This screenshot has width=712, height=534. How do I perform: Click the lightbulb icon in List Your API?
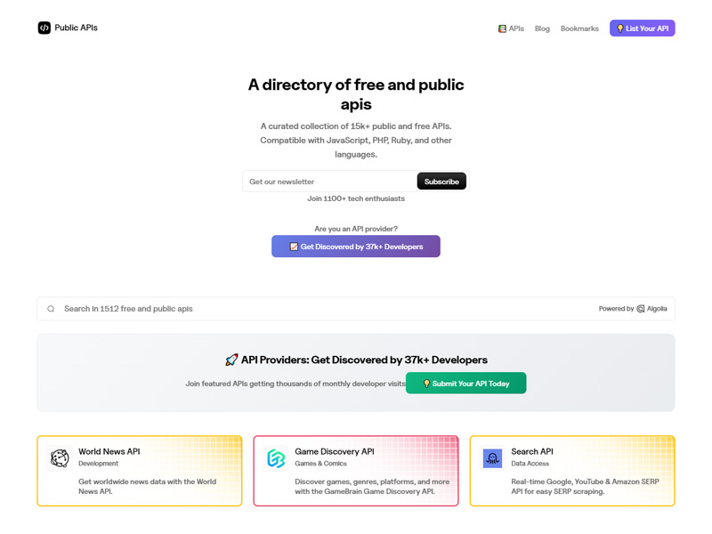tap(621, 28)
